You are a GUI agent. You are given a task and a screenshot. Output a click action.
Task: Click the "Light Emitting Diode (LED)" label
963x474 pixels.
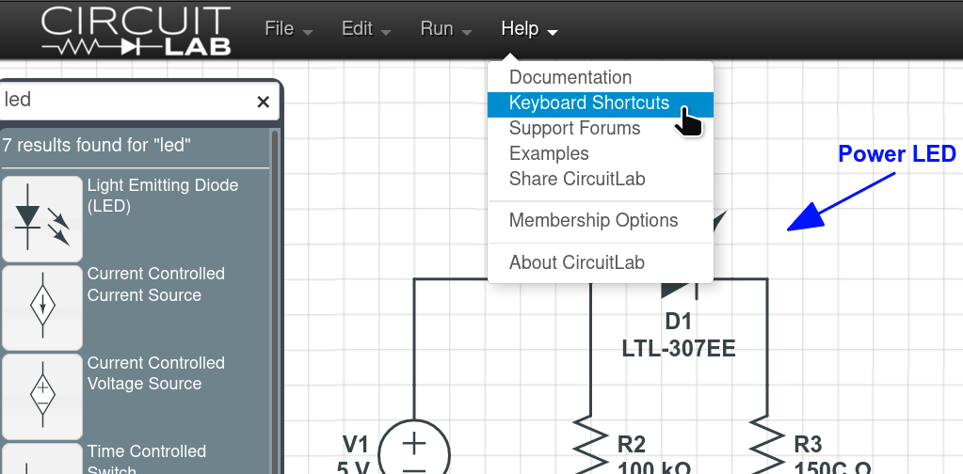click(x=163, y=196)
